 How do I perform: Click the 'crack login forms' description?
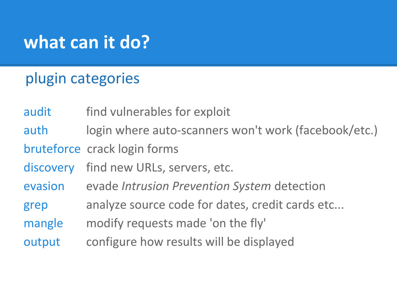tap(133, 149)
